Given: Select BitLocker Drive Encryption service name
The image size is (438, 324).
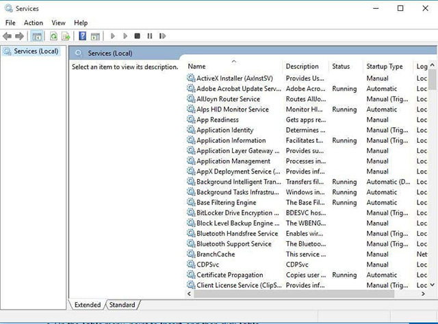Looking at the screenshot, I should point(237,213).
